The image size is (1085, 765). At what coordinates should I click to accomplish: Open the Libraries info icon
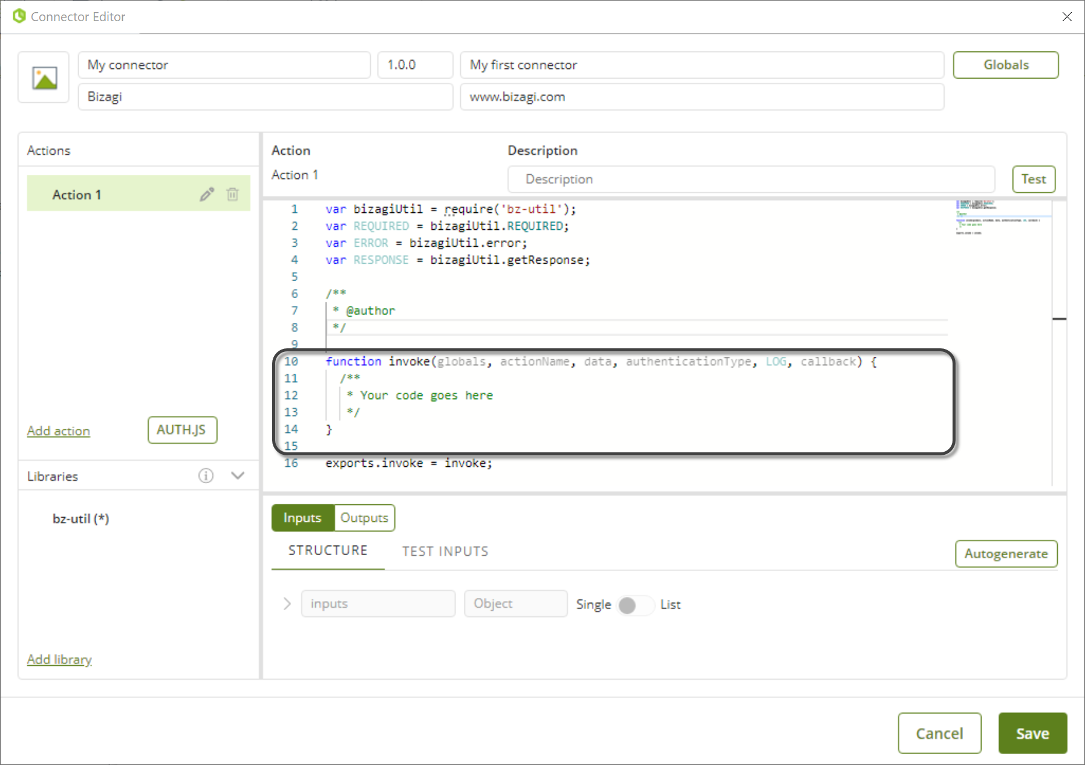click(x=206, y=476)
